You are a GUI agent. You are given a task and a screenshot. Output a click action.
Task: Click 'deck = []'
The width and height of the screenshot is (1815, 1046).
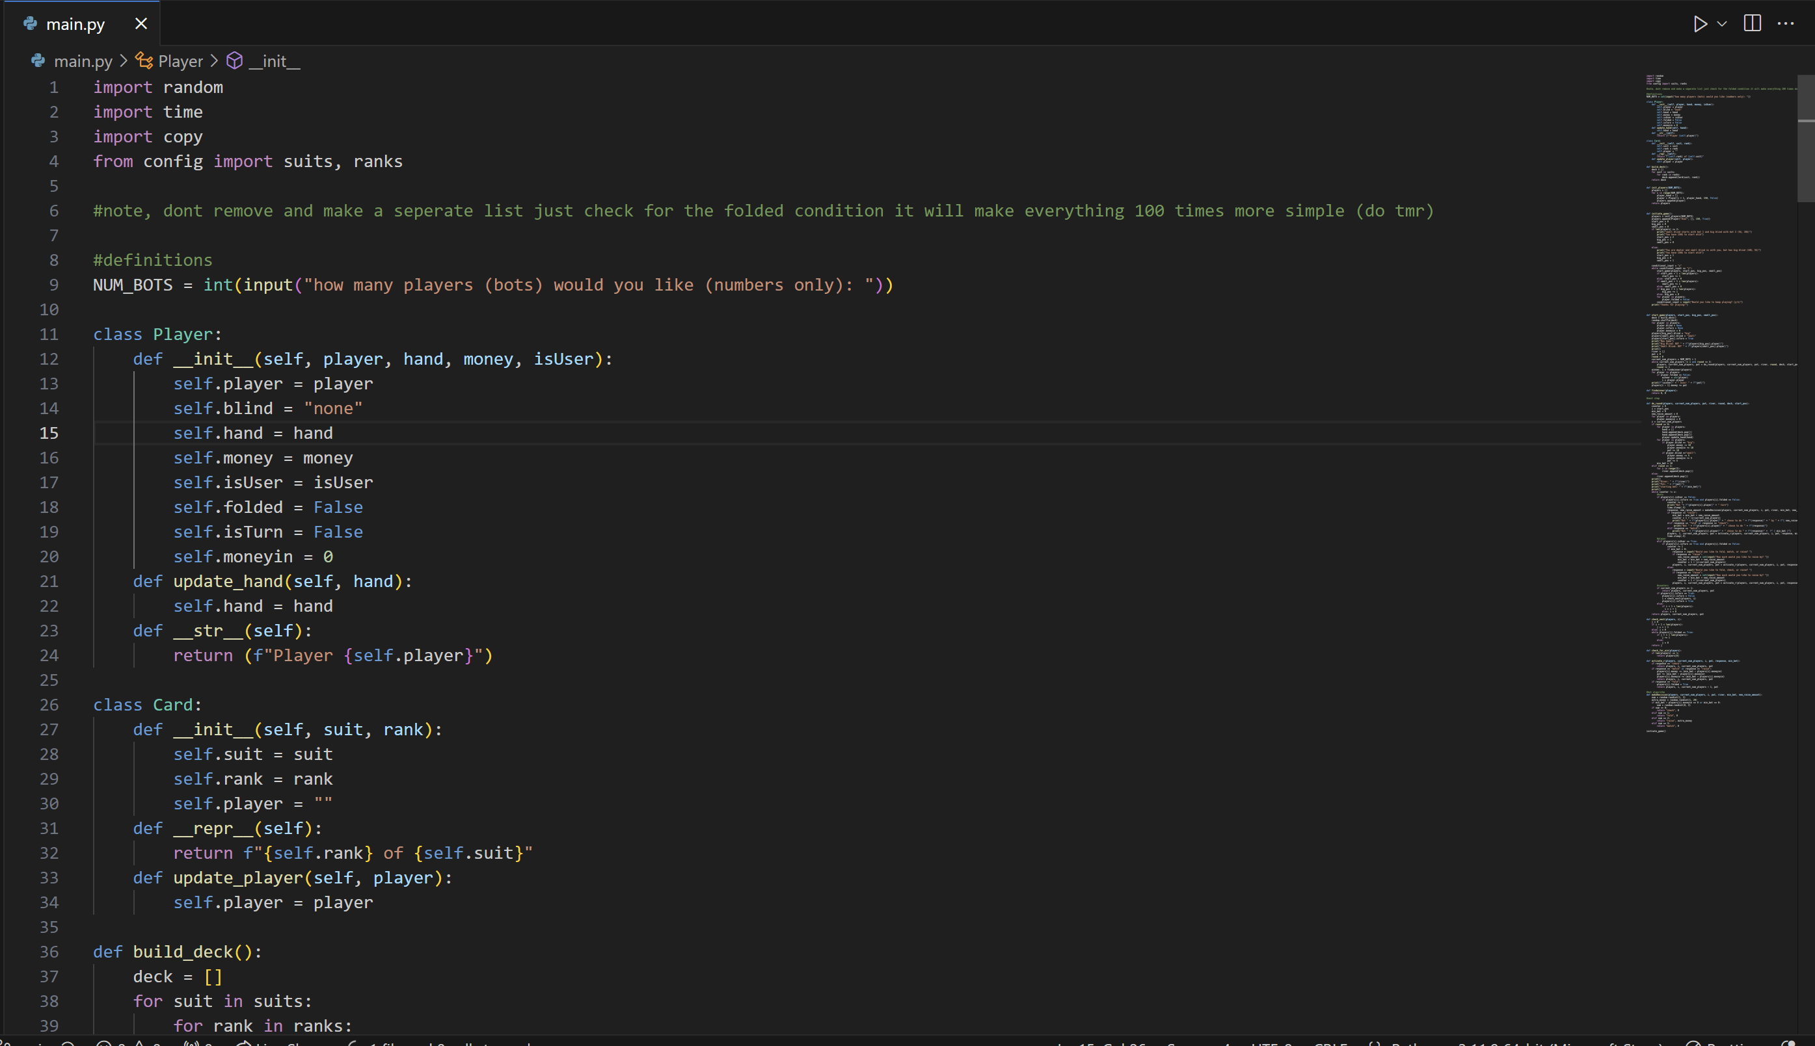coord(178,977)
